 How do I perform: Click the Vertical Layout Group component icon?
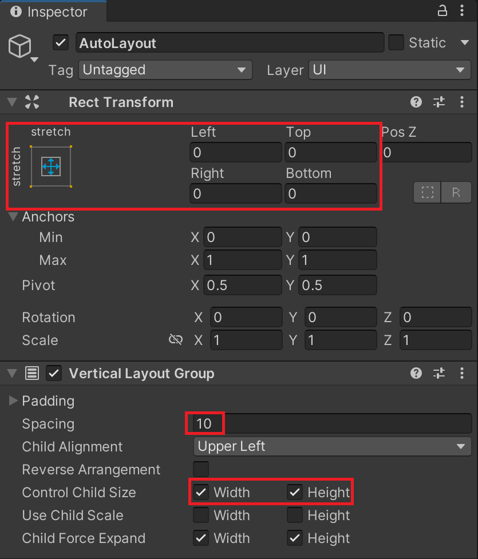tap(33, 373)
